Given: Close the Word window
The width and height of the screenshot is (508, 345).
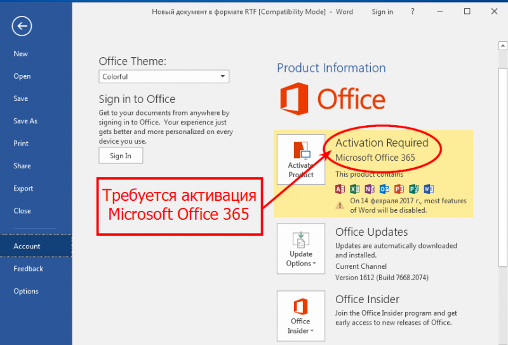Looking at the screenshot, I should click(494, 11).
